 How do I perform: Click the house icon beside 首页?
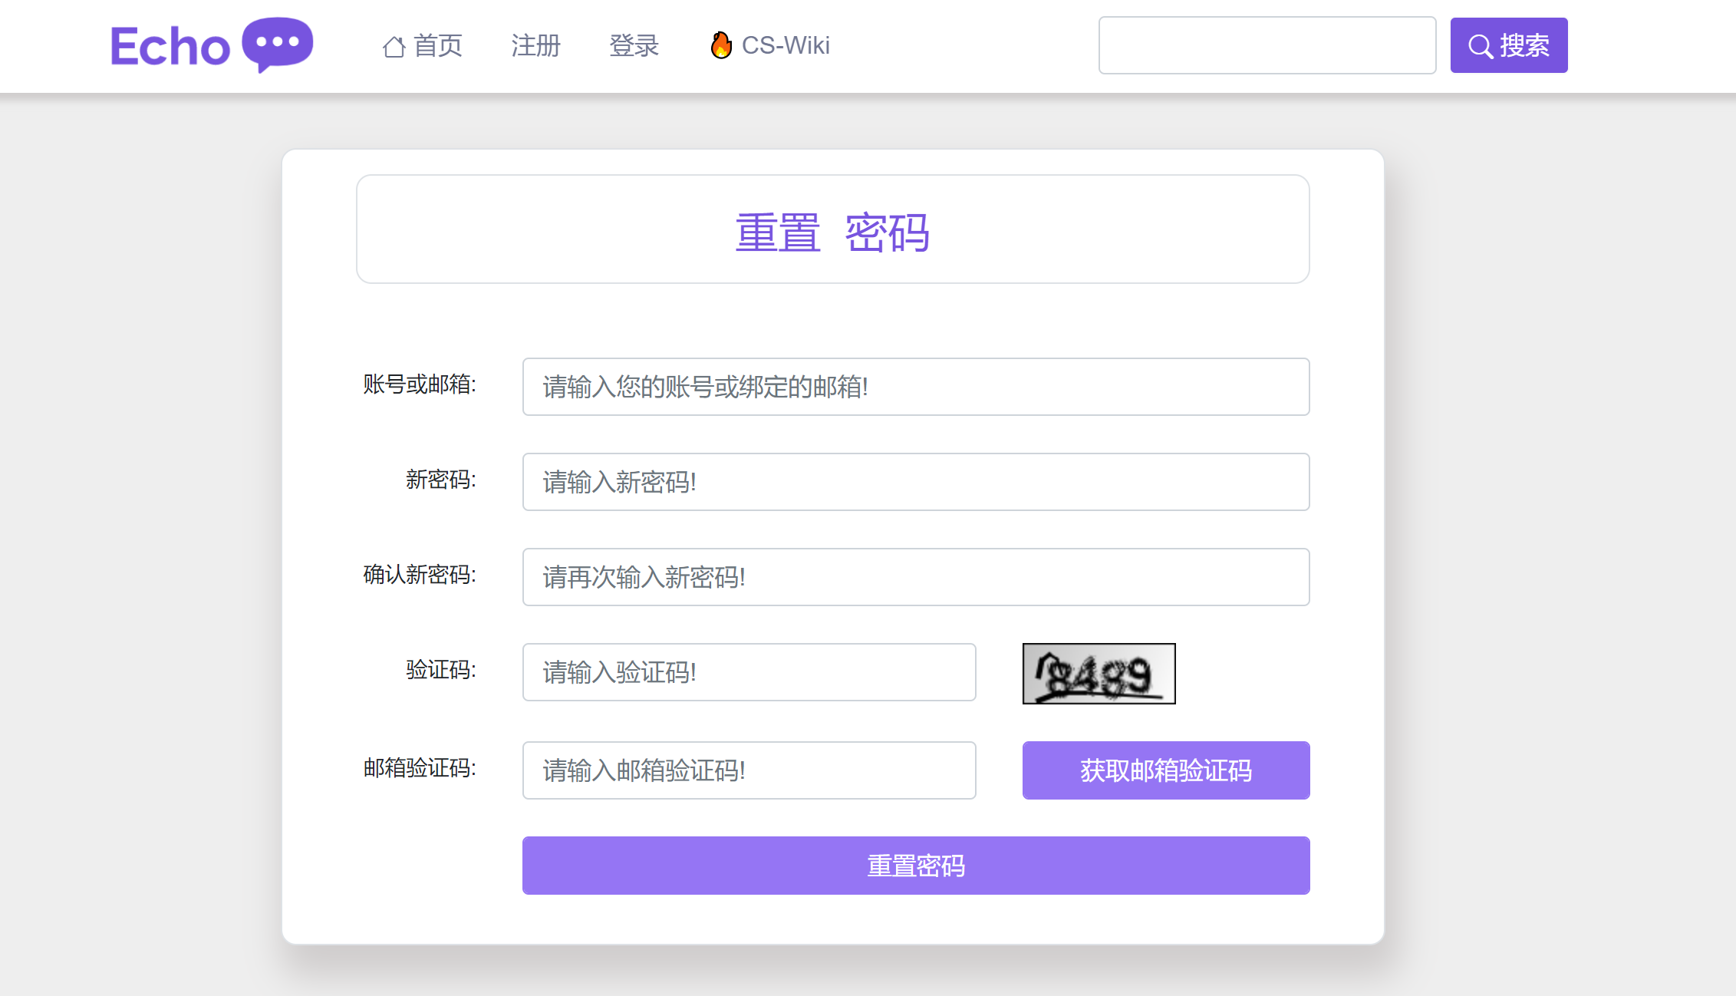coord(394,47)
